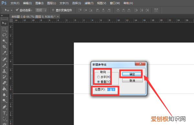Select the 垂直(V) orientation radio button
Viewport: 194px width, 125px height.
coord(99,82)
